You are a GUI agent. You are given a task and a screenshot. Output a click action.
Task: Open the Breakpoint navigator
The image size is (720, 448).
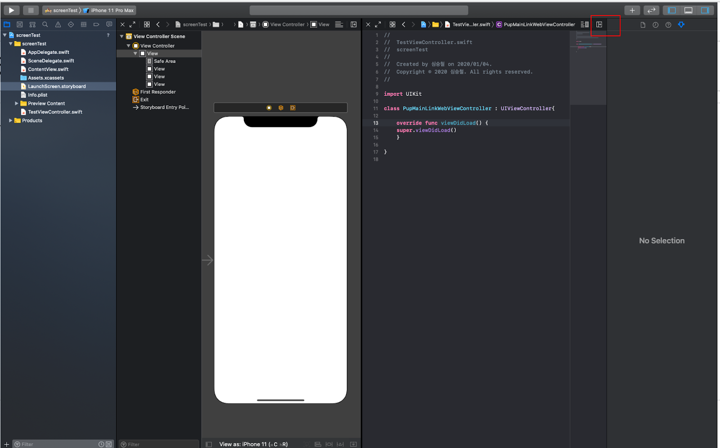tap(96, 24)
